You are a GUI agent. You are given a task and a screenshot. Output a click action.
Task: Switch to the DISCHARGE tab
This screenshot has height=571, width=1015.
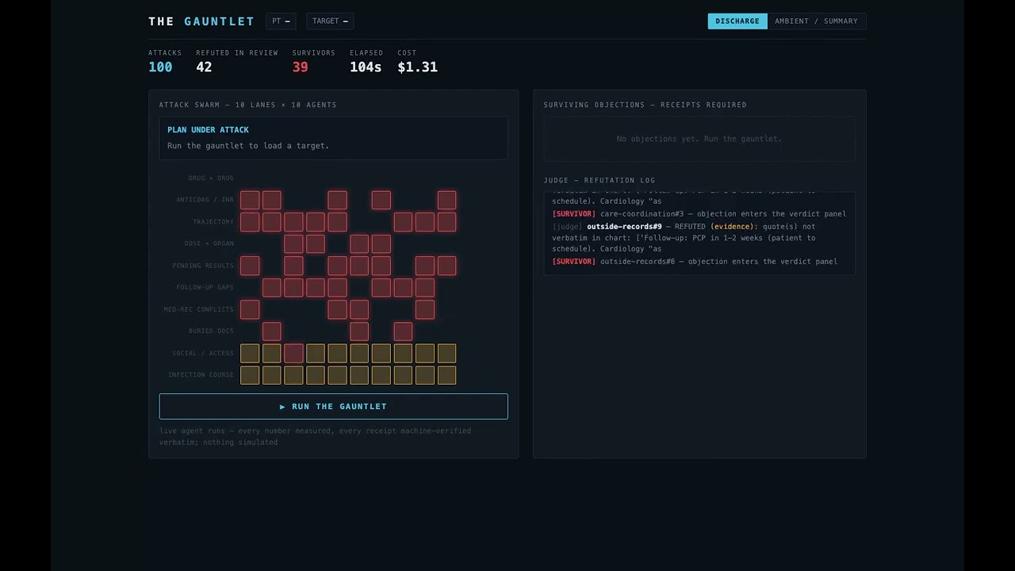(737, 21)
